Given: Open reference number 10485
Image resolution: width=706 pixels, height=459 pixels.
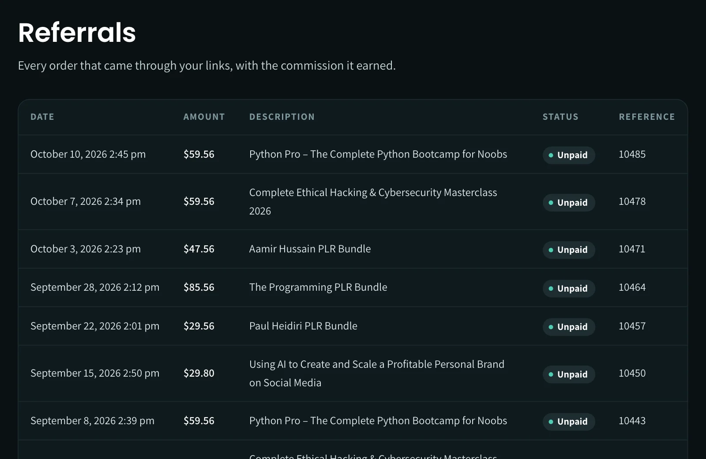Looking at the screenshot, I should pyautogui.click(x=632, y=154).
